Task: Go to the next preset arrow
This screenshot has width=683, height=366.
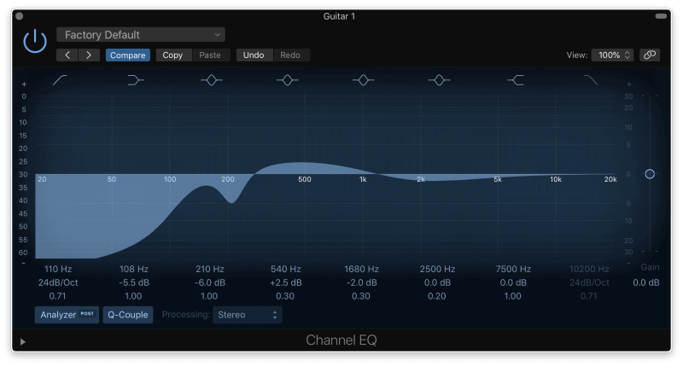Action: tap(89, 55)
